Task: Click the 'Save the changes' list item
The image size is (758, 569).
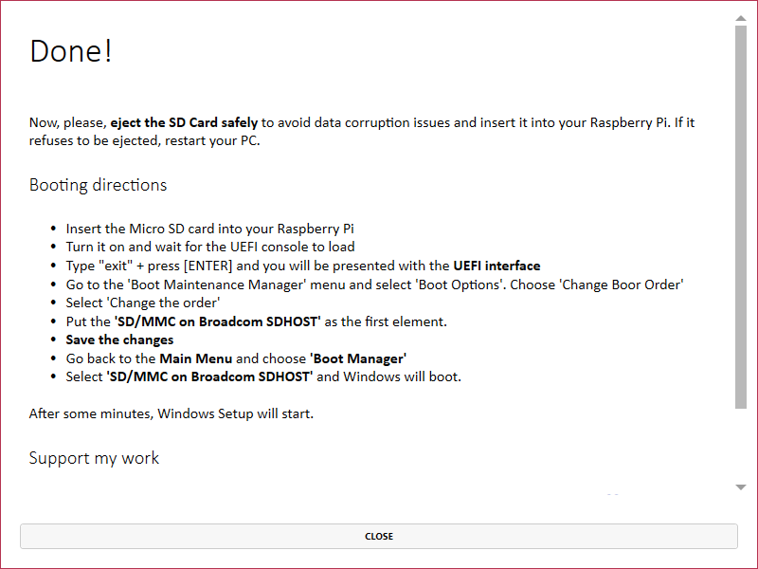Action: 120,340
